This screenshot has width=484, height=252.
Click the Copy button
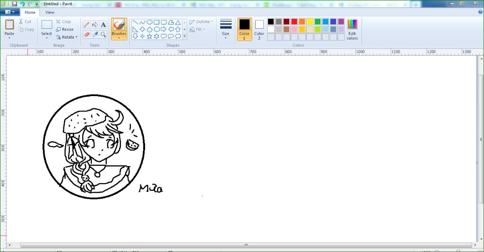(26, 29)
